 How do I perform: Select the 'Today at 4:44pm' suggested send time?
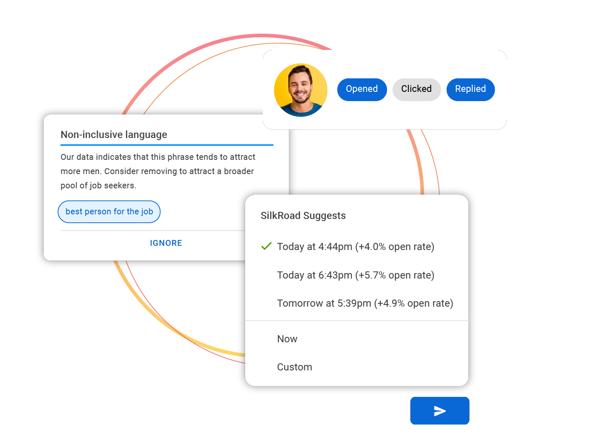pyautogui.click(x=356, y=247)
